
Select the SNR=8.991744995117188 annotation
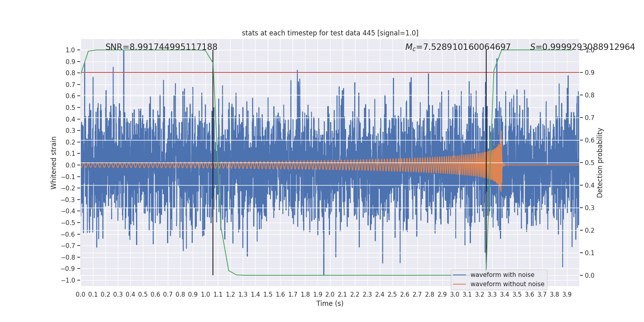pos(161,47)
